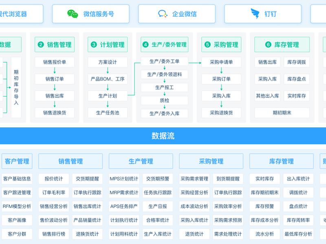
Task: Click the 客户分群 item
Action: [17, 234]
